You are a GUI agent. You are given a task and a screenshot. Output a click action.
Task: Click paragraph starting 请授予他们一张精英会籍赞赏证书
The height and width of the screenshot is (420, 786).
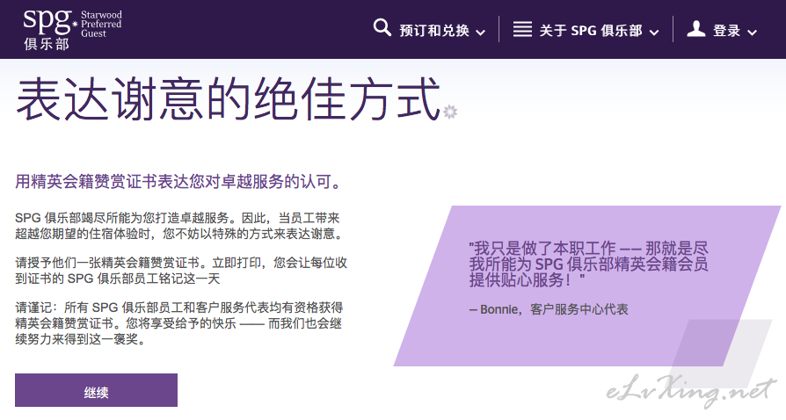(x=181, y=271)
